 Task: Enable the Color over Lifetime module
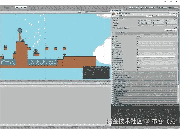pyautogui.click(x=113, y=84)
